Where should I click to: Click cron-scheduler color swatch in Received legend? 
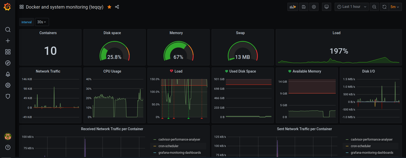pyautogui.click(x=155, y=146)
